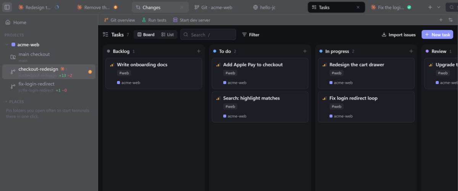Click Git overview in the toolbar
The width and height of the screenshot is (458, 191).
pyautogui.click(x=119, y=20)
